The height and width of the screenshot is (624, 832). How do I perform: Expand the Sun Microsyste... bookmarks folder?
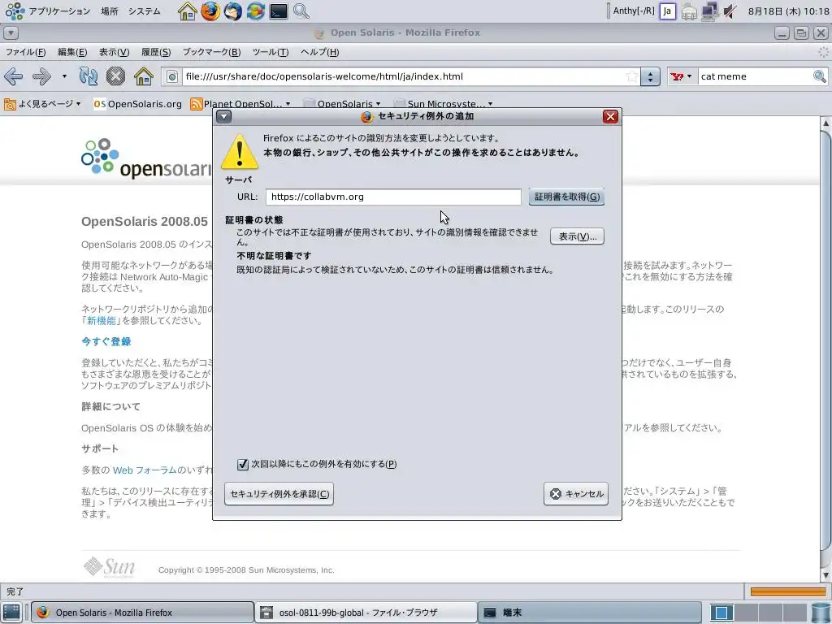tap(444, 104)
